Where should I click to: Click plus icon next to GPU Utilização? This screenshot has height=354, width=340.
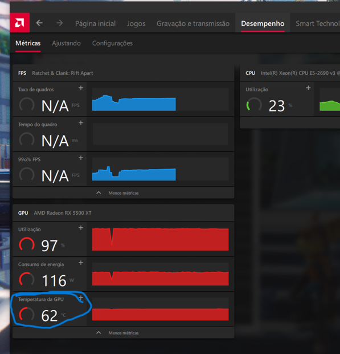click(x=81, y=228)
